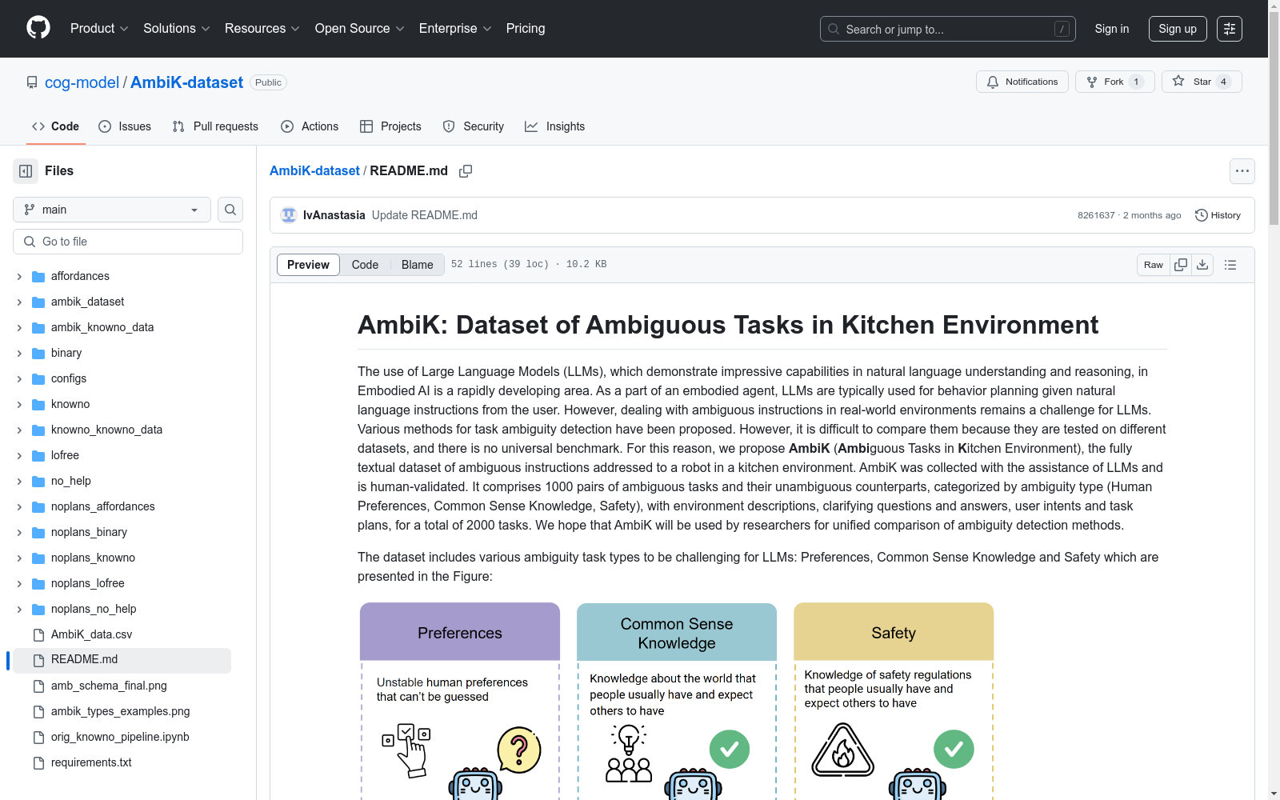Click commit hash 8261637
1280x800 pixels.
[x=1096, y=215]
